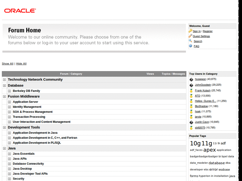Expand the Development Tools category

[4, 127]
